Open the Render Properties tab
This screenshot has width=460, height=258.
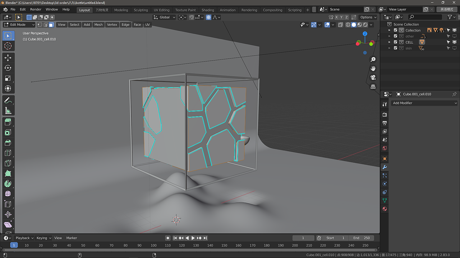[x=385, y=114]
